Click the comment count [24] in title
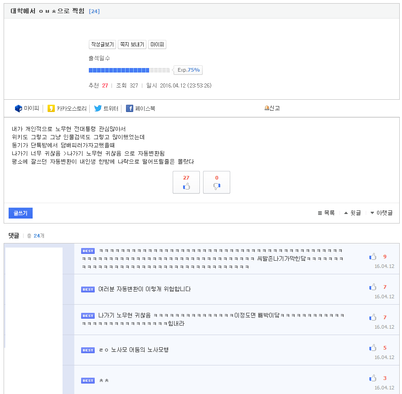402x394 pixels. click(94, 11)
